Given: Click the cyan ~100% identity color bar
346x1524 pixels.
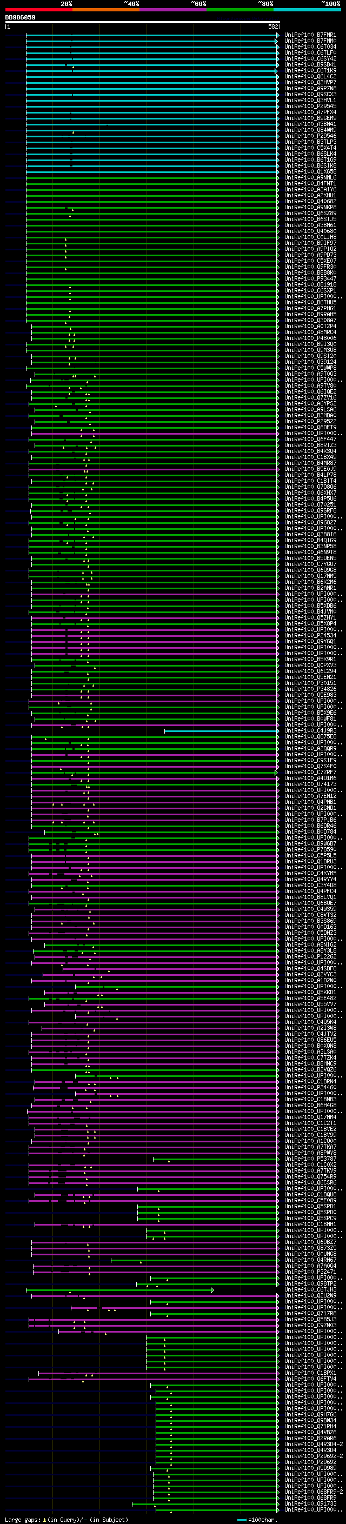Looking at the screenshot, I should (x=307, y=10).
